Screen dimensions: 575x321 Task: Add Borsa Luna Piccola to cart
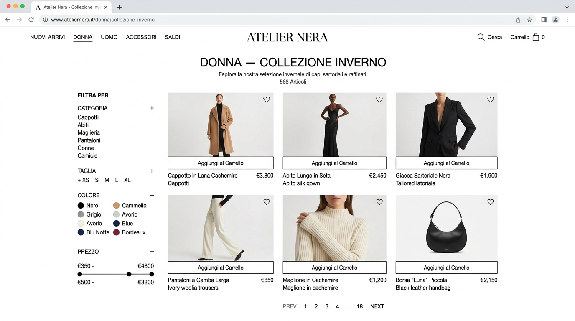pos(446,267)
